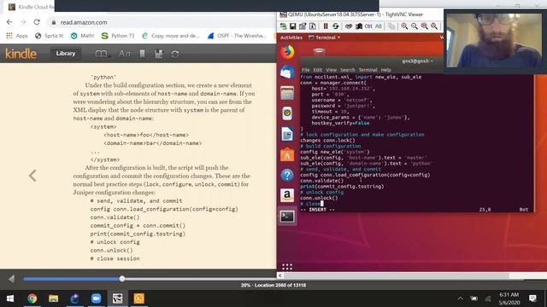This screenshot has width=547, height=307.
Task: Open terminal File menu
Action: coord(306,70)
